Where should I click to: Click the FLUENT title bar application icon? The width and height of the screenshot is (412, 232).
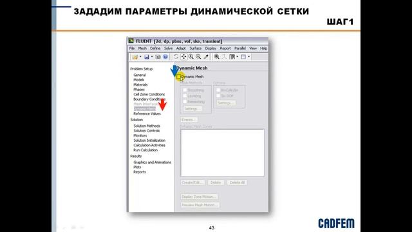pyautogui.click(x=131, y=41)
